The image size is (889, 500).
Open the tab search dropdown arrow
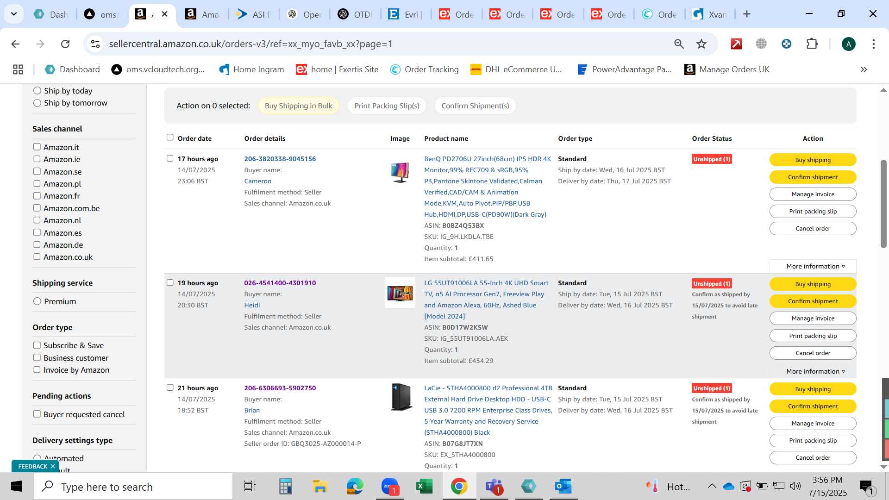click(x=14, y=14)
